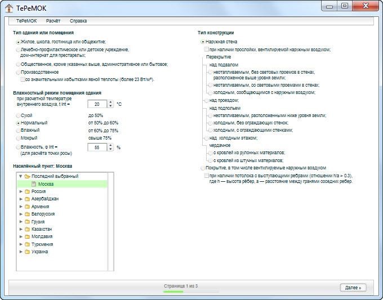Click the page progress bar at bottom
383x300 pixels.
coord(180,292)
